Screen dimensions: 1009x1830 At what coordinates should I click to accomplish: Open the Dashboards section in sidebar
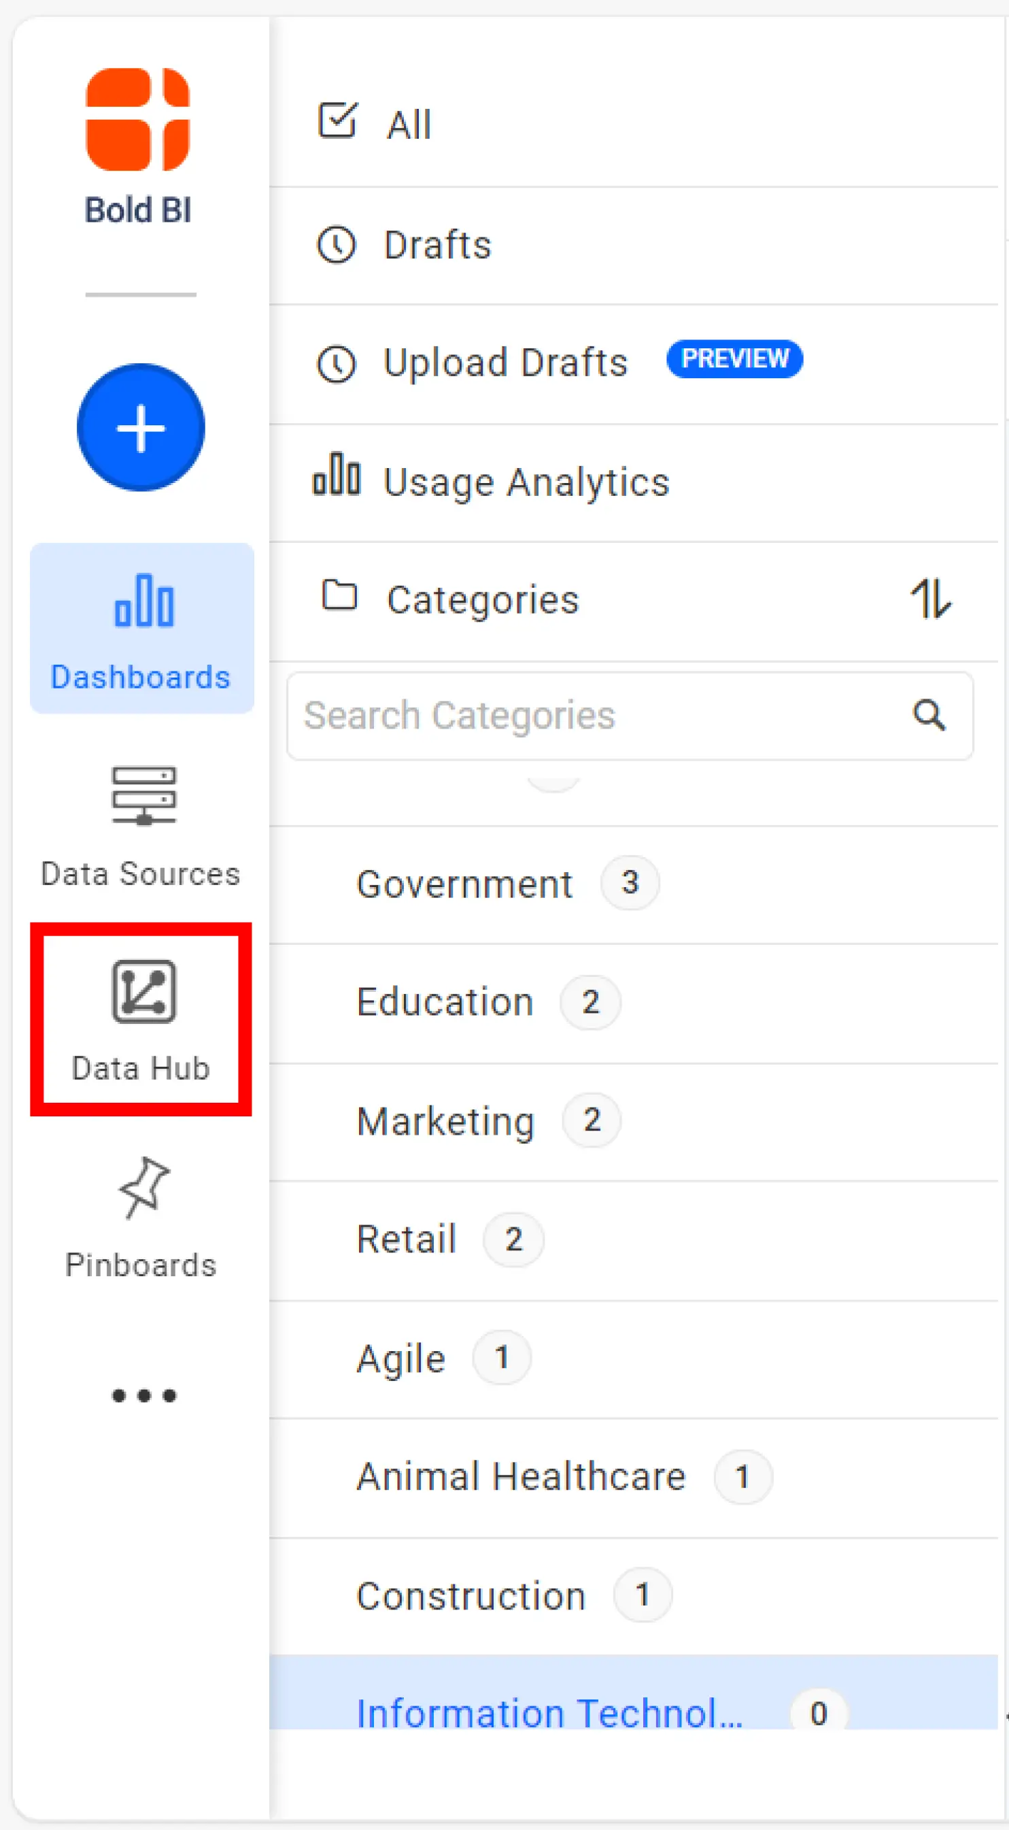[141, 629]
